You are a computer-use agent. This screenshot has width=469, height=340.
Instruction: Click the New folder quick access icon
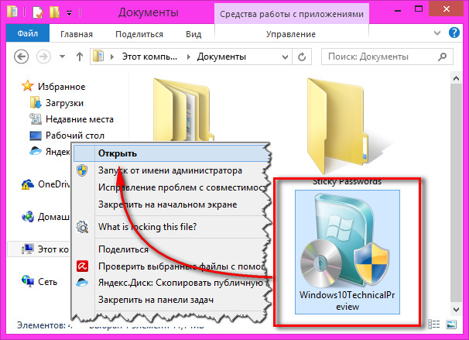(x=54, y=12)
